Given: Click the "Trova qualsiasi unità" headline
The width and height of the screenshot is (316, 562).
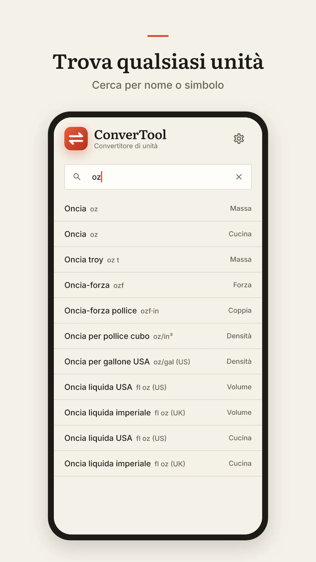Looking at the screenshot, I should click(x=158, y=62).
